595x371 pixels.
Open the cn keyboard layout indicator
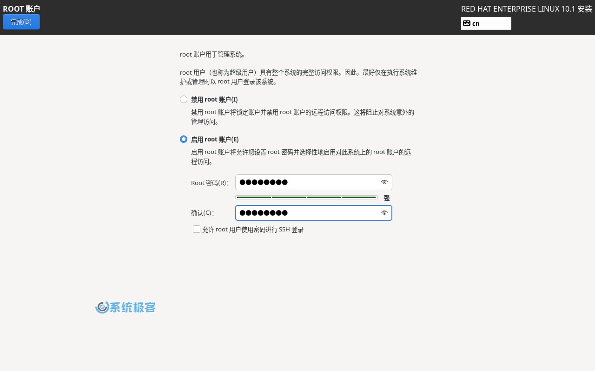click(486, 23)
